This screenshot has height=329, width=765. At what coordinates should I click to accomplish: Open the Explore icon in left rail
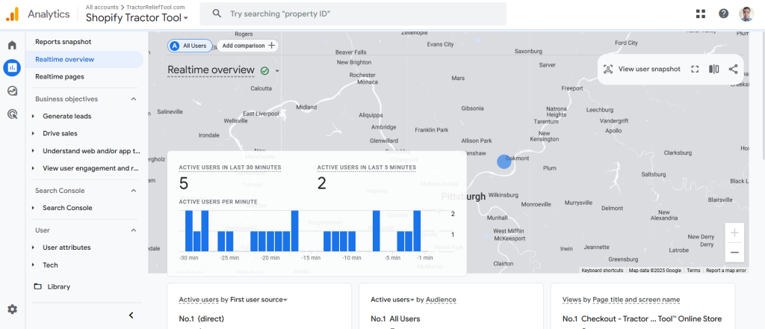click(x=12, y=90)
